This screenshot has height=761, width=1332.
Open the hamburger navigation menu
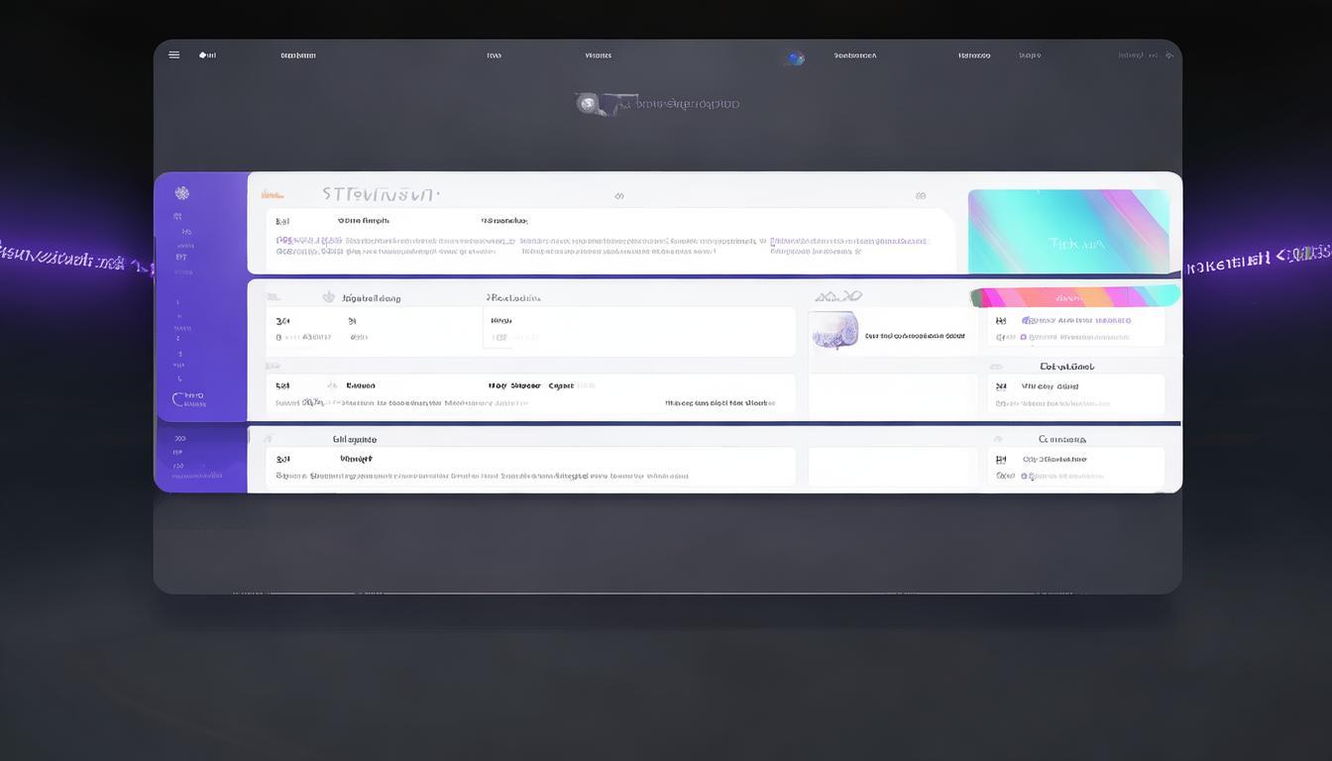click(173, 54)
